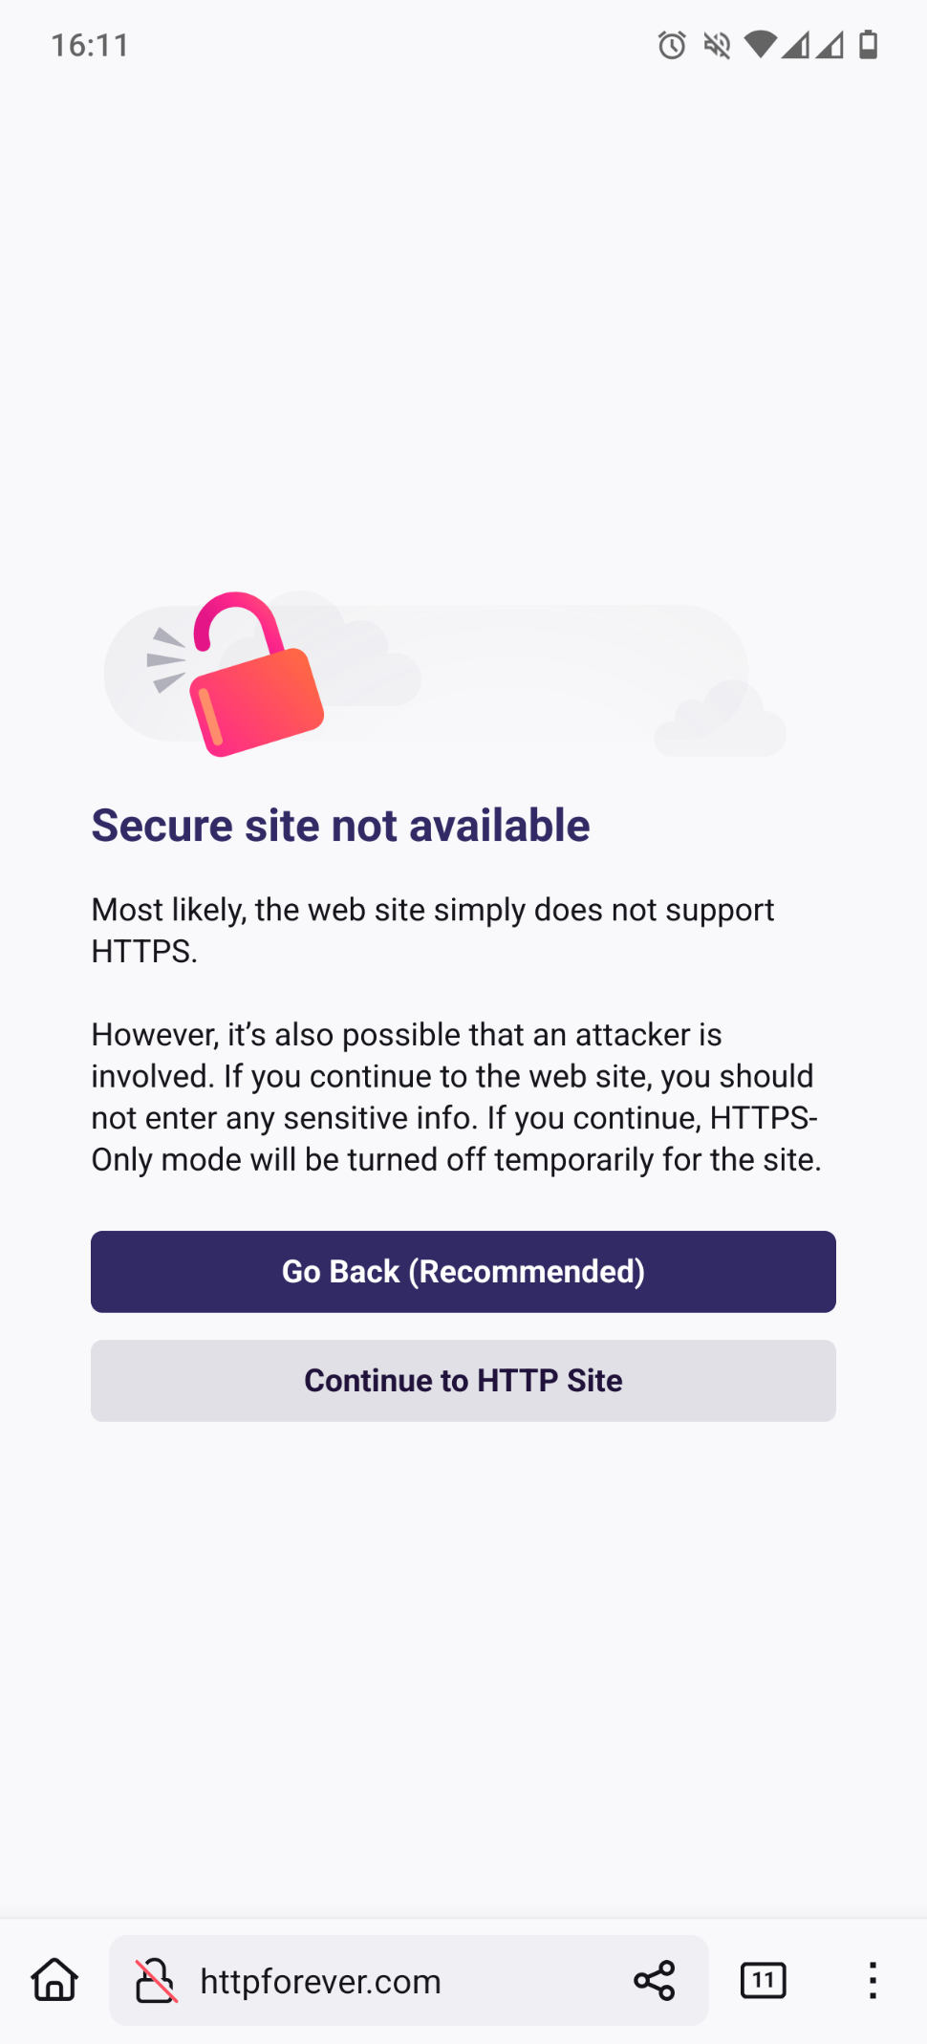This screenshot has height=2044, width=927.
Task: Tap the Wi-Fi signal status icon
Action: pos(761,45)
